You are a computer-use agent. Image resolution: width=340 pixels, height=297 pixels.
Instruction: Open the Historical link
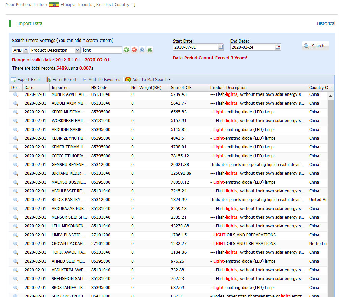point(326,23)
